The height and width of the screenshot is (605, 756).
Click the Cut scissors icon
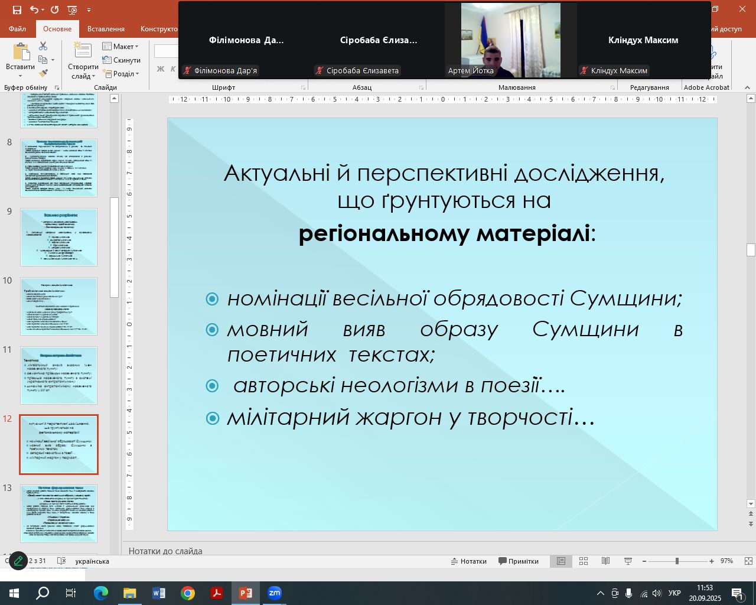(43, 46)
